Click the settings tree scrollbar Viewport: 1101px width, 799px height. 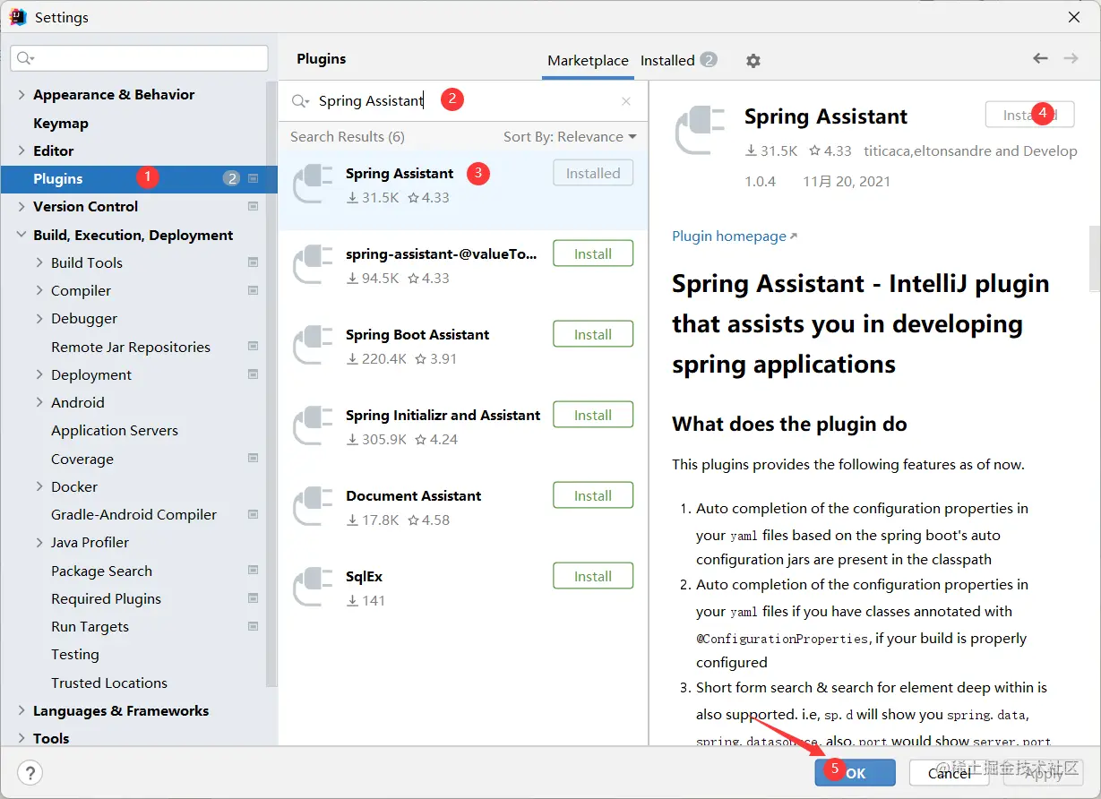pyautogui.click(x=271, y=385)
